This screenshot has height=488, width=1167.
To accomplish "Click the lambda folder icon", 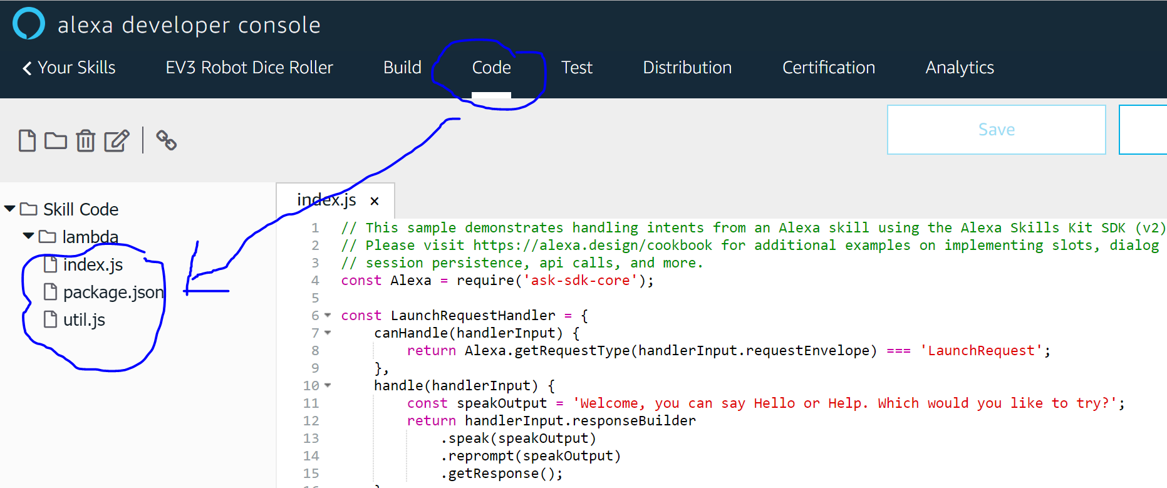I will pos(48,236).
